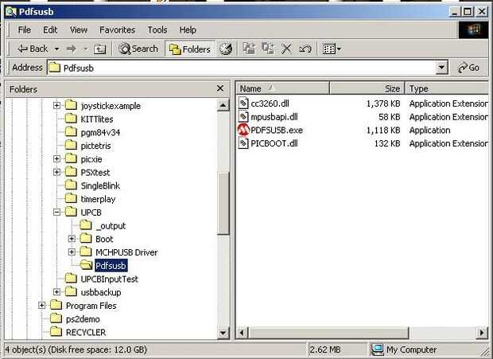The image size is (493, 359).
Task: Open the Edit menu
Action: [x=50, y=30]
